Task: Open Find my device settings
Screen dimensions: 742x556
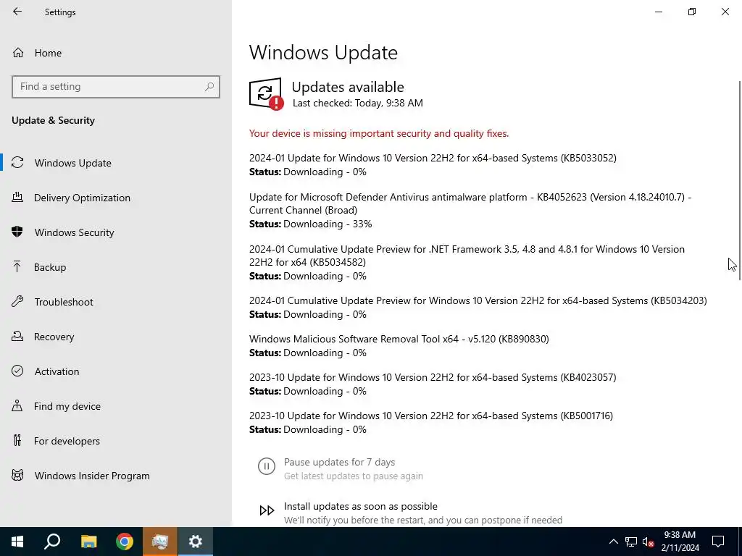Action: tap(116, 406)
